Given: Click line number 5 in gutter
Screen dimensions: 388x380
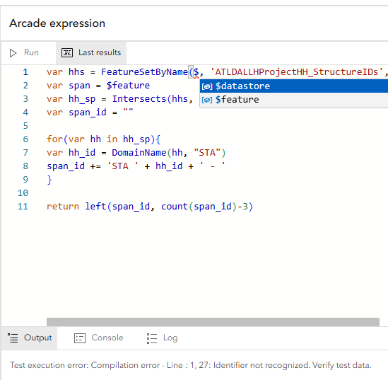Looking at the screenshot, I should 25,125.
